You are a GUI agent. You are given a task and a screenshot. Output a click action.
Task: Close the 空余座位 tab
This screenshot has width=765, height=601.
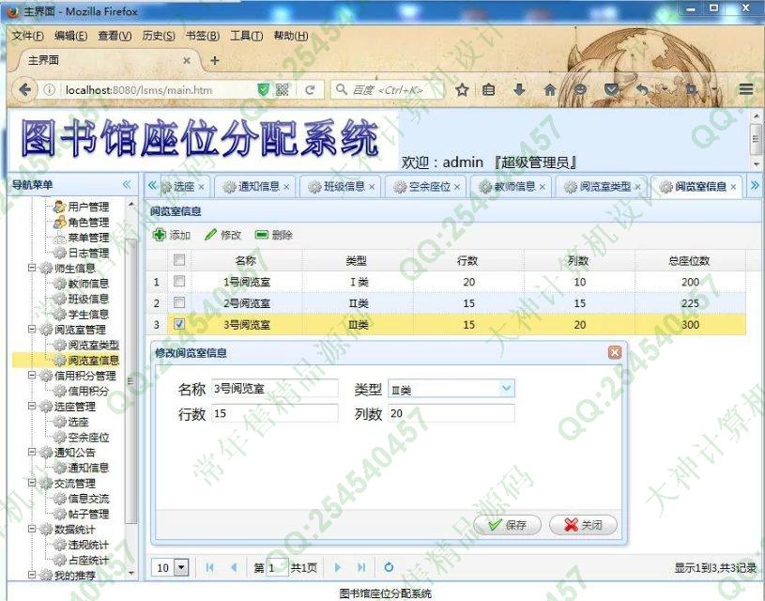(x=457, y=187)
